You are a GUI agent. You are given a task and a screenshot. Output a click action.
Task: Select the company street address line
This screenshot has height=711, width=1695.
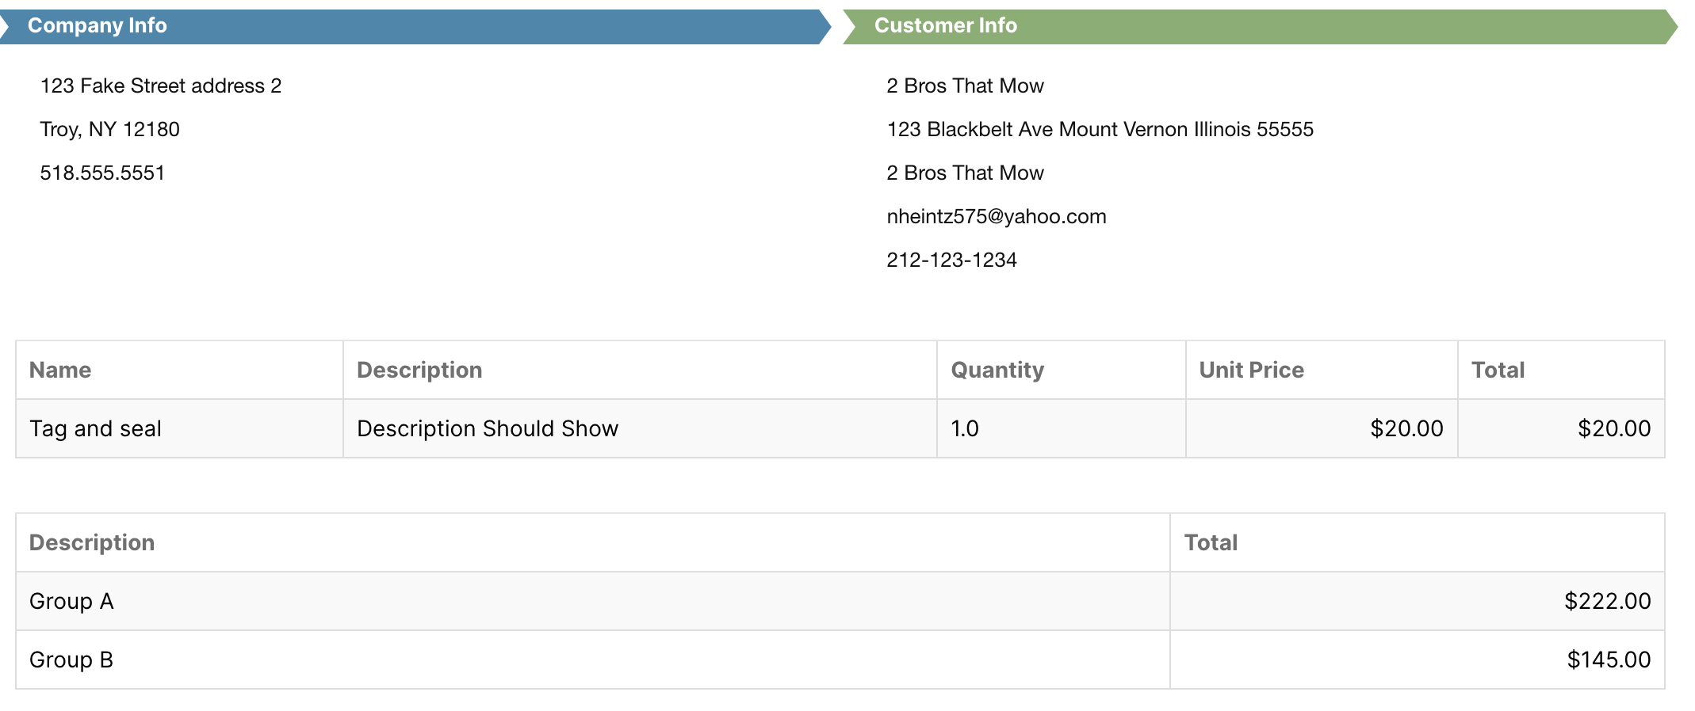(x=161, y=86)
